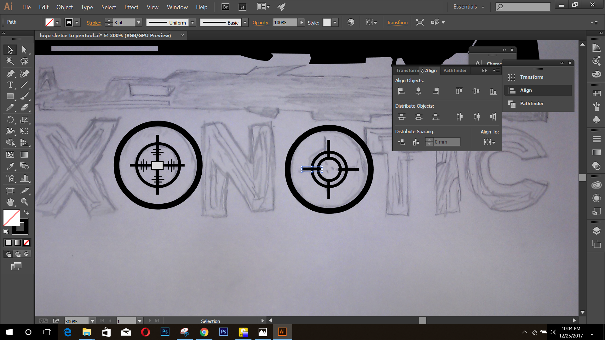Open the stroke color dropdown arrow
The image size is (605, 340).
tap(77, 23)
